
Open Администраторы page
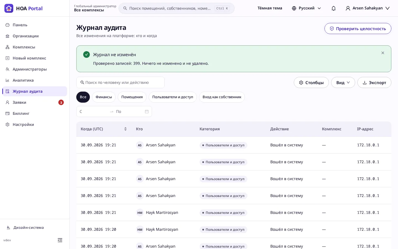click(x=35, y=69)
